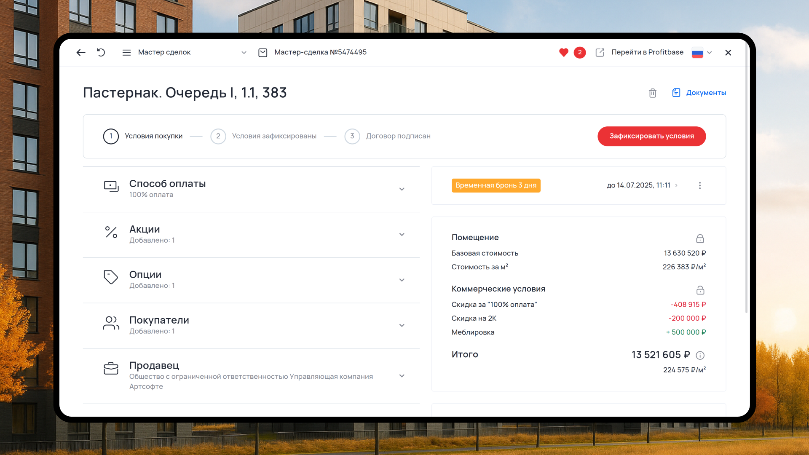Click the red heart favorites icon
809x455 pixels.
(x=564, y=52)
